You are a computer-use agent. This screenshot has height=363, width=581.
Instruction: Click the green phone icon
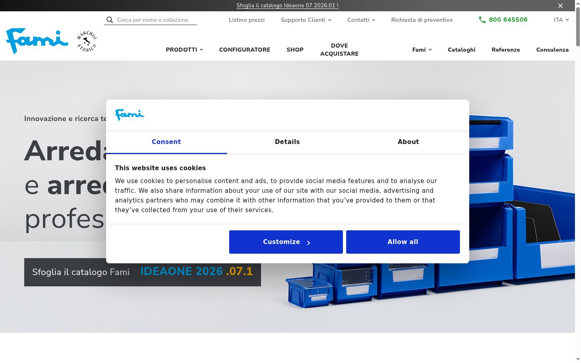[x=482, y=20]
